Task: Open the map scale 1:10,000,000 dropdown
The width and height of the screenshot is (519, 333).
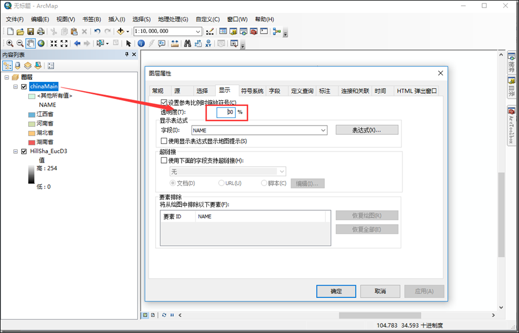Action: [x=197, y=31]
